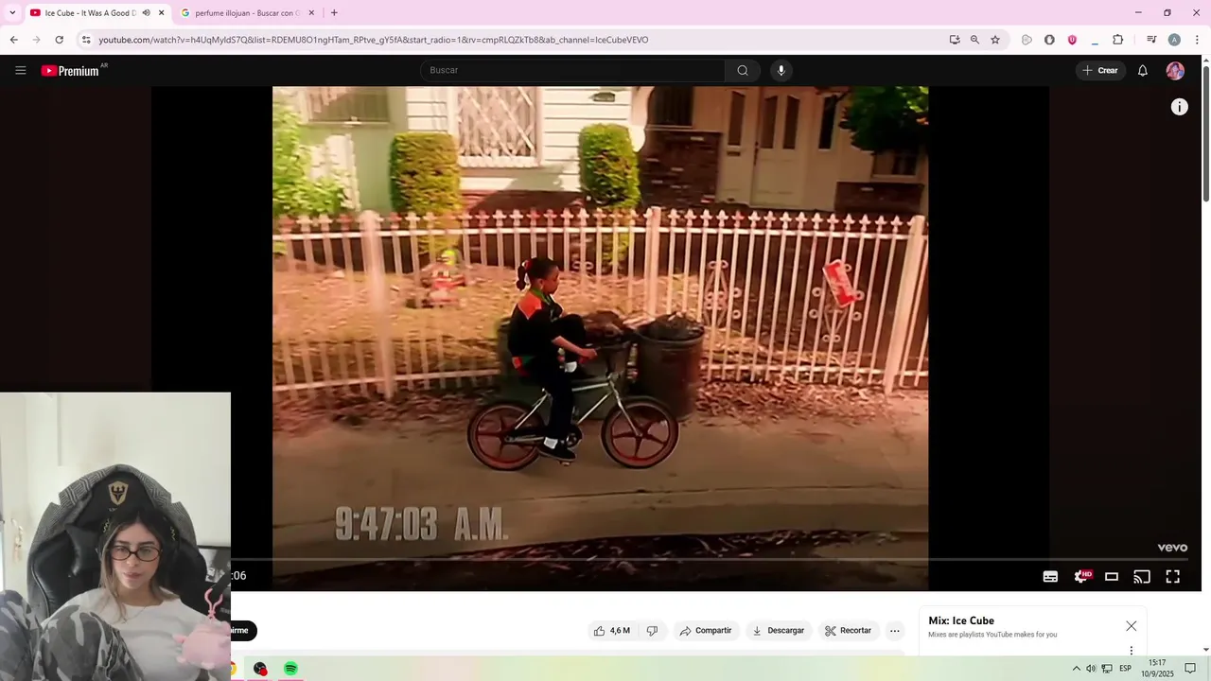Screen dimensions: 1211x681
Task: Start voice search with the microphone
Action: pyautogui.click(x=781, y=70)
